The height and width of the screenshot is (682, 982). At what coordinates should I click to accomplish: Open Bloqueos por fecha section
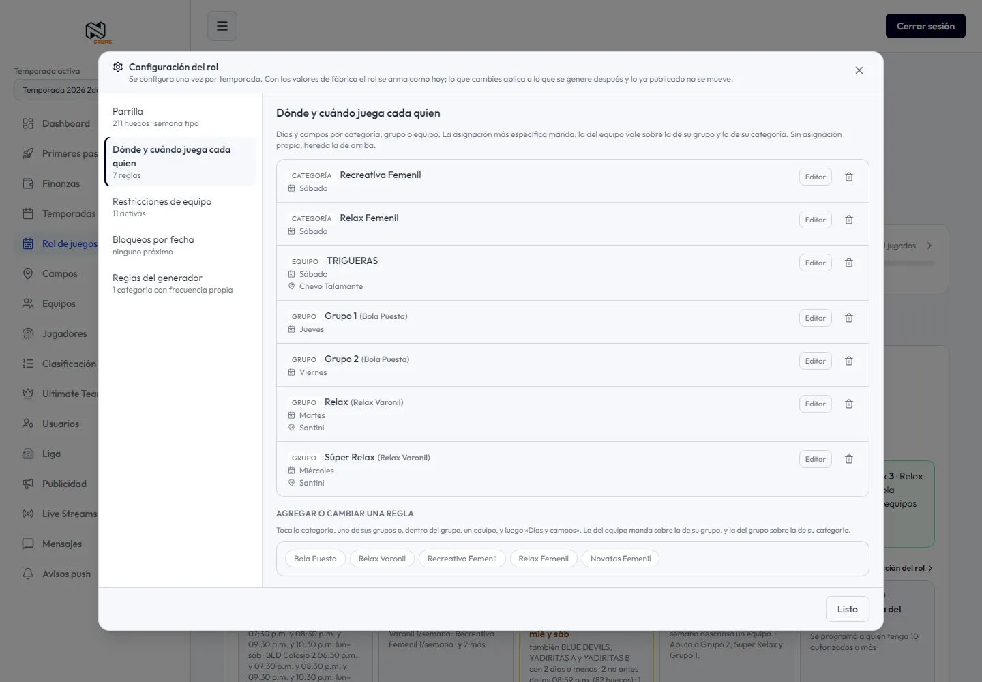(181, 245)
